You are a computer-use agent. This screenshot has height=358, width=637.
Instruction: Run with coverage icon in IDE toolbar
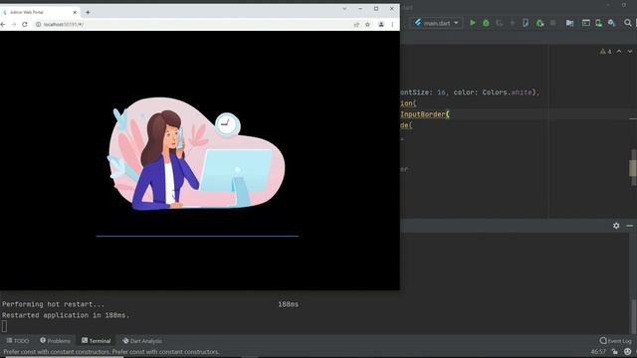pos(500,23)
